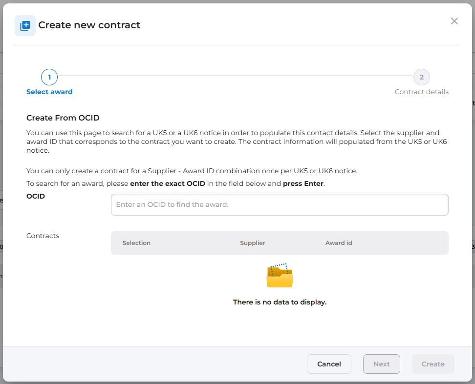The height and width of the screenshot is (384, 475).
Task: Click the empty folder no-data icon
Action: coord(280,276)
